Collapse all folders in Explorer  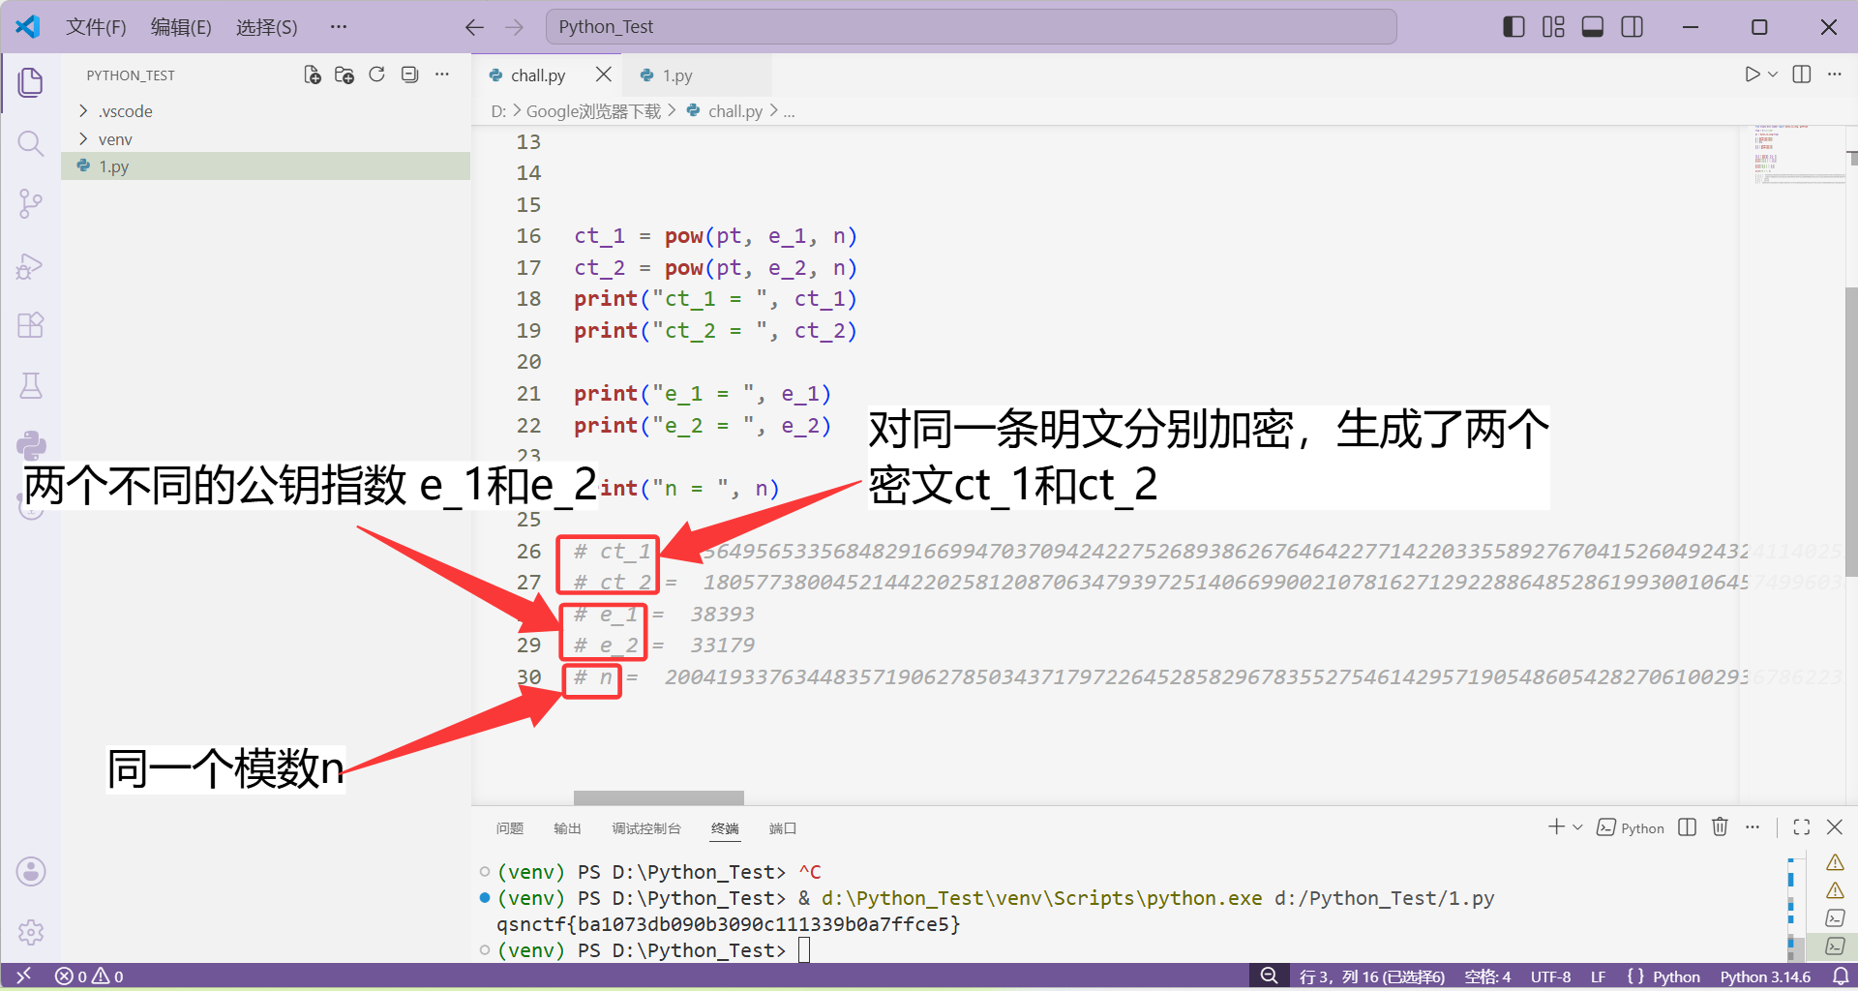[410, 75]
